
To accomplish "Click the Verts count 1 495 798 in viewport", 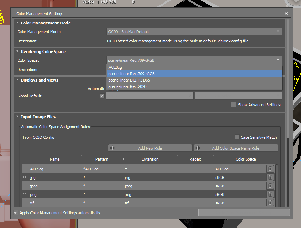I will tap(107, 2).
